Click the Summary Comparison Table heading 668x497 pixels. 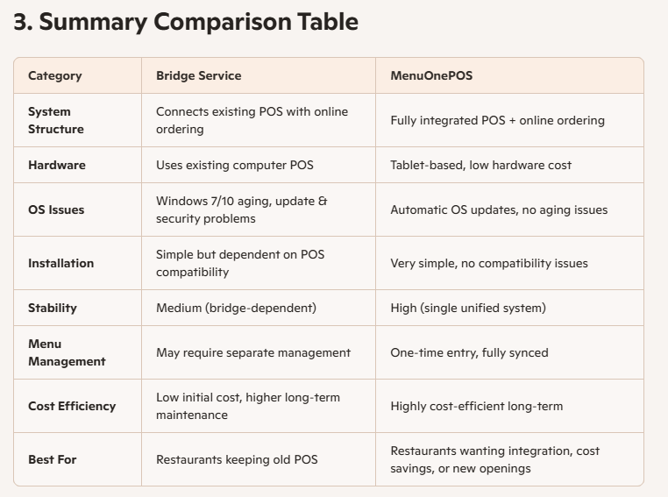tap(186, 22)
